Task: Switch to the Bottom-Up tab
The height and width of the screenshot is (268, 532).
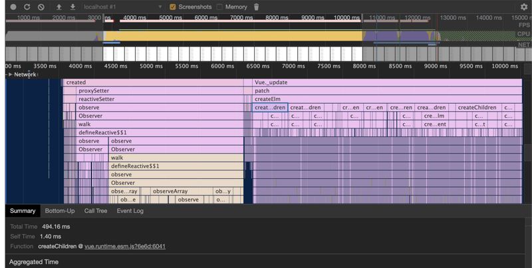Action: point(60,211)
